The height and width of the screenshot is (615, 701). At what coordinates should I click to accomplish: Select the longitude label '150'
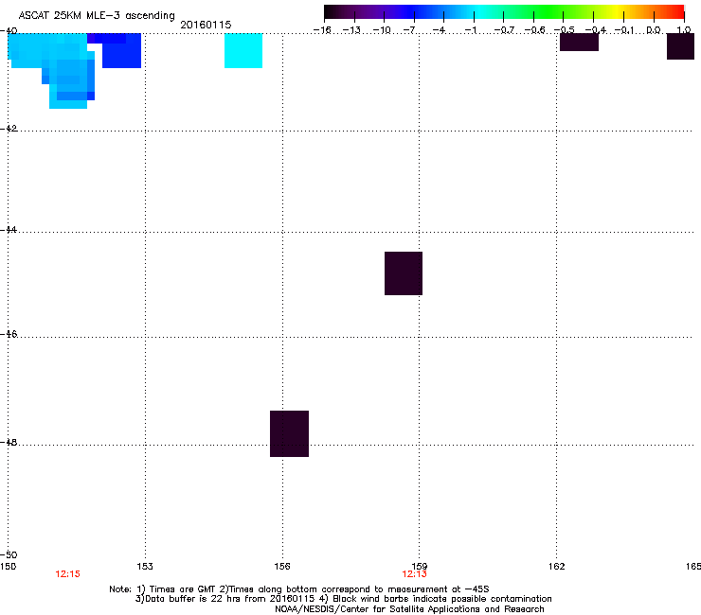[8, 567]
